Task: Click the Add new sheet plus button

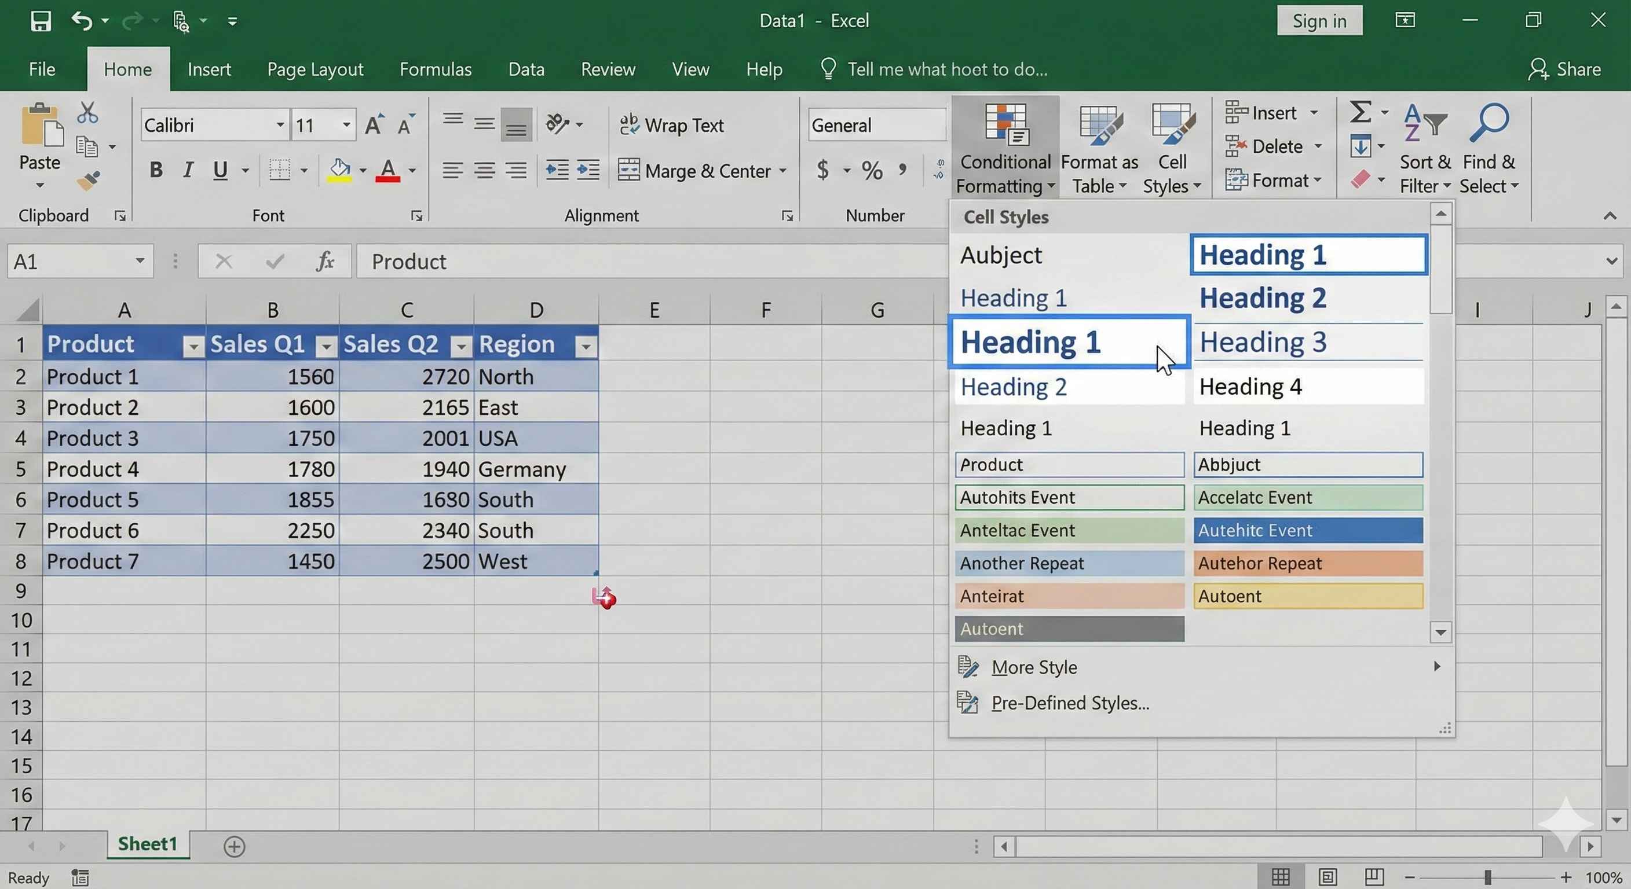Action: click(234, 847)
